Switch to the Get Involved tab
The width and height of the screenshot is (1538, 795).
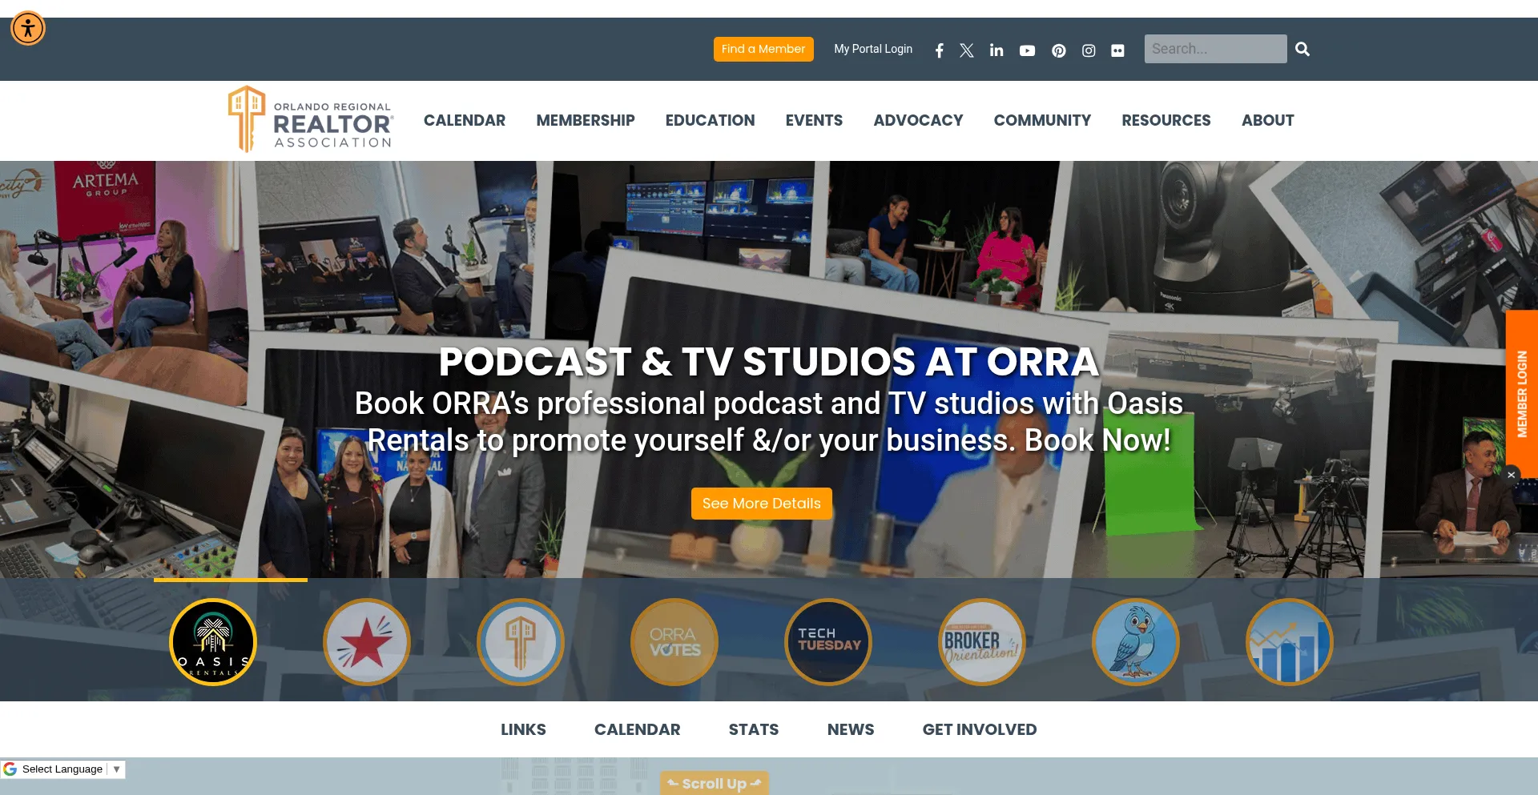980,729
